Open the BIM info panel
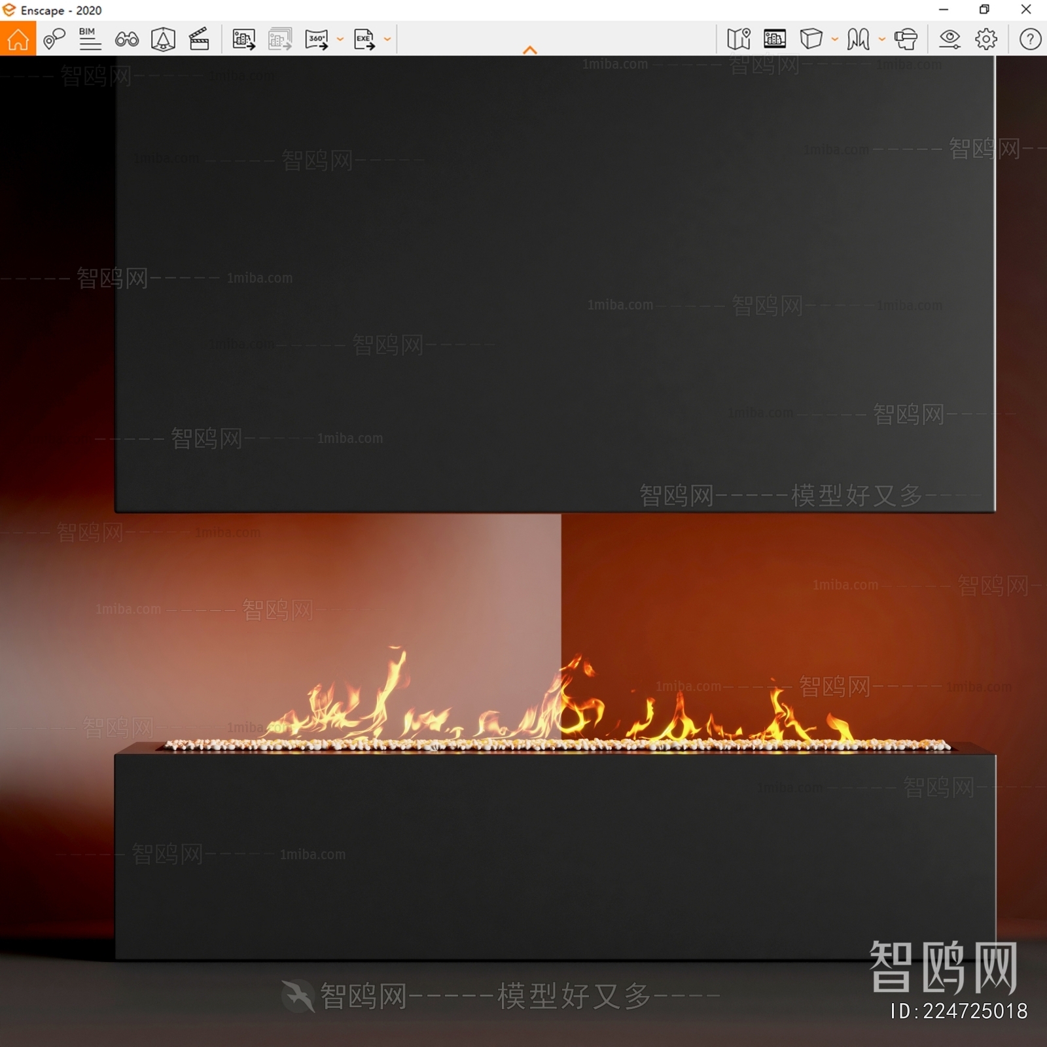The height and width of the screenshot is (1047, 1047). tap(90, 39)
